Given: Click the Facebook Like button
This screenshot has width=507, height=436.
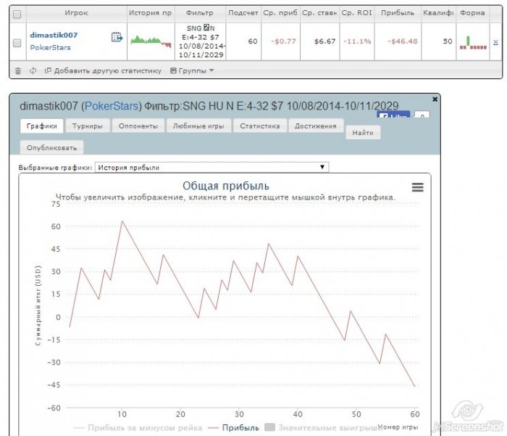Looking at the screenshot, I should (x=393, y=115).
